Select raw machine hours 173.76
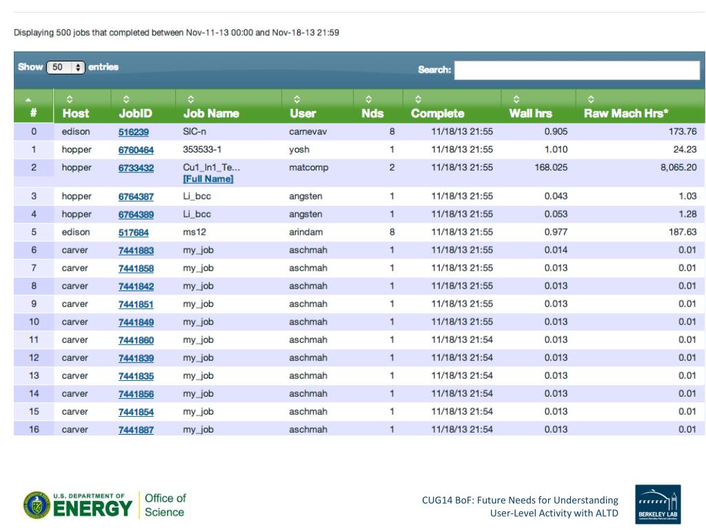 tap(683, 132)
